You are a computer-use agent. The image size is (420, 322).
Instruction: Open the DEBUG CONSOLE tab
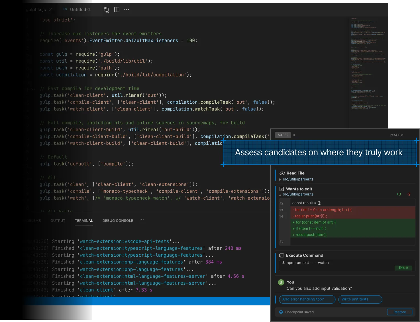click(x=118, y=221)
